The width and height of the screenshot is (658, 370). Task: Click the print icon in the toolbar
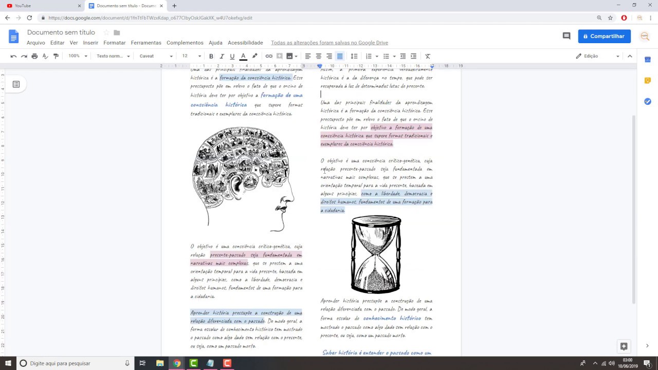[x=34, y=56]
